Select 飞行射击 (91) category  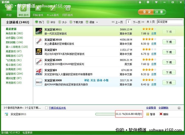coord(14,60)
